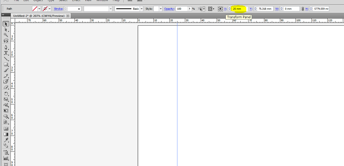Open the Basic brush definition dropdown
The height and width of the screenshot is (166, 344).
[142, 9]
